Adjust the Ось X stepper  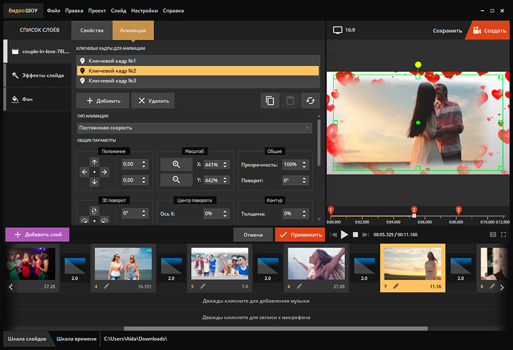225,214
